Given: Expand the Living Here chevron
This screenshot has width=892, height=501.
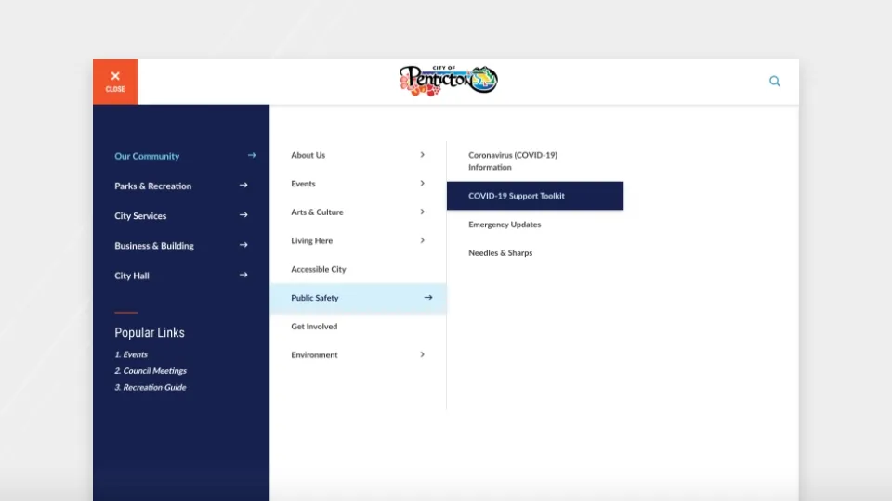Looking at the screenshot, I should (422, 240).
